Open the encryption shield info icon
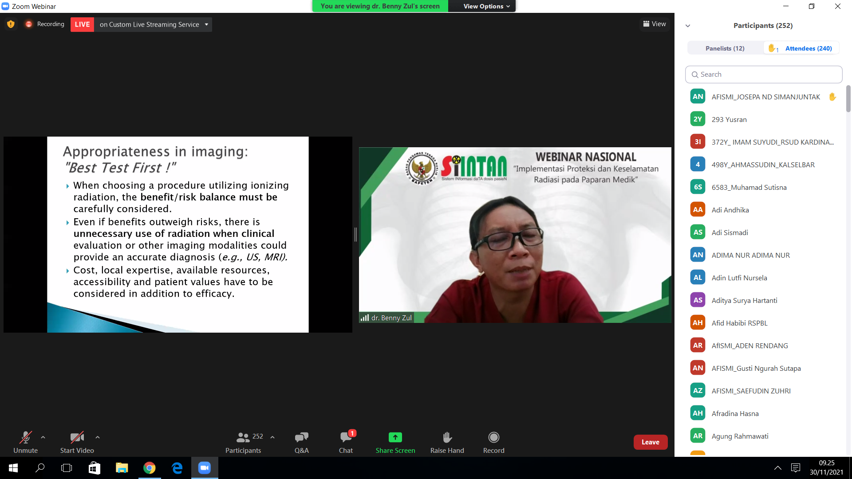852x479 pixels. [11, 24]
